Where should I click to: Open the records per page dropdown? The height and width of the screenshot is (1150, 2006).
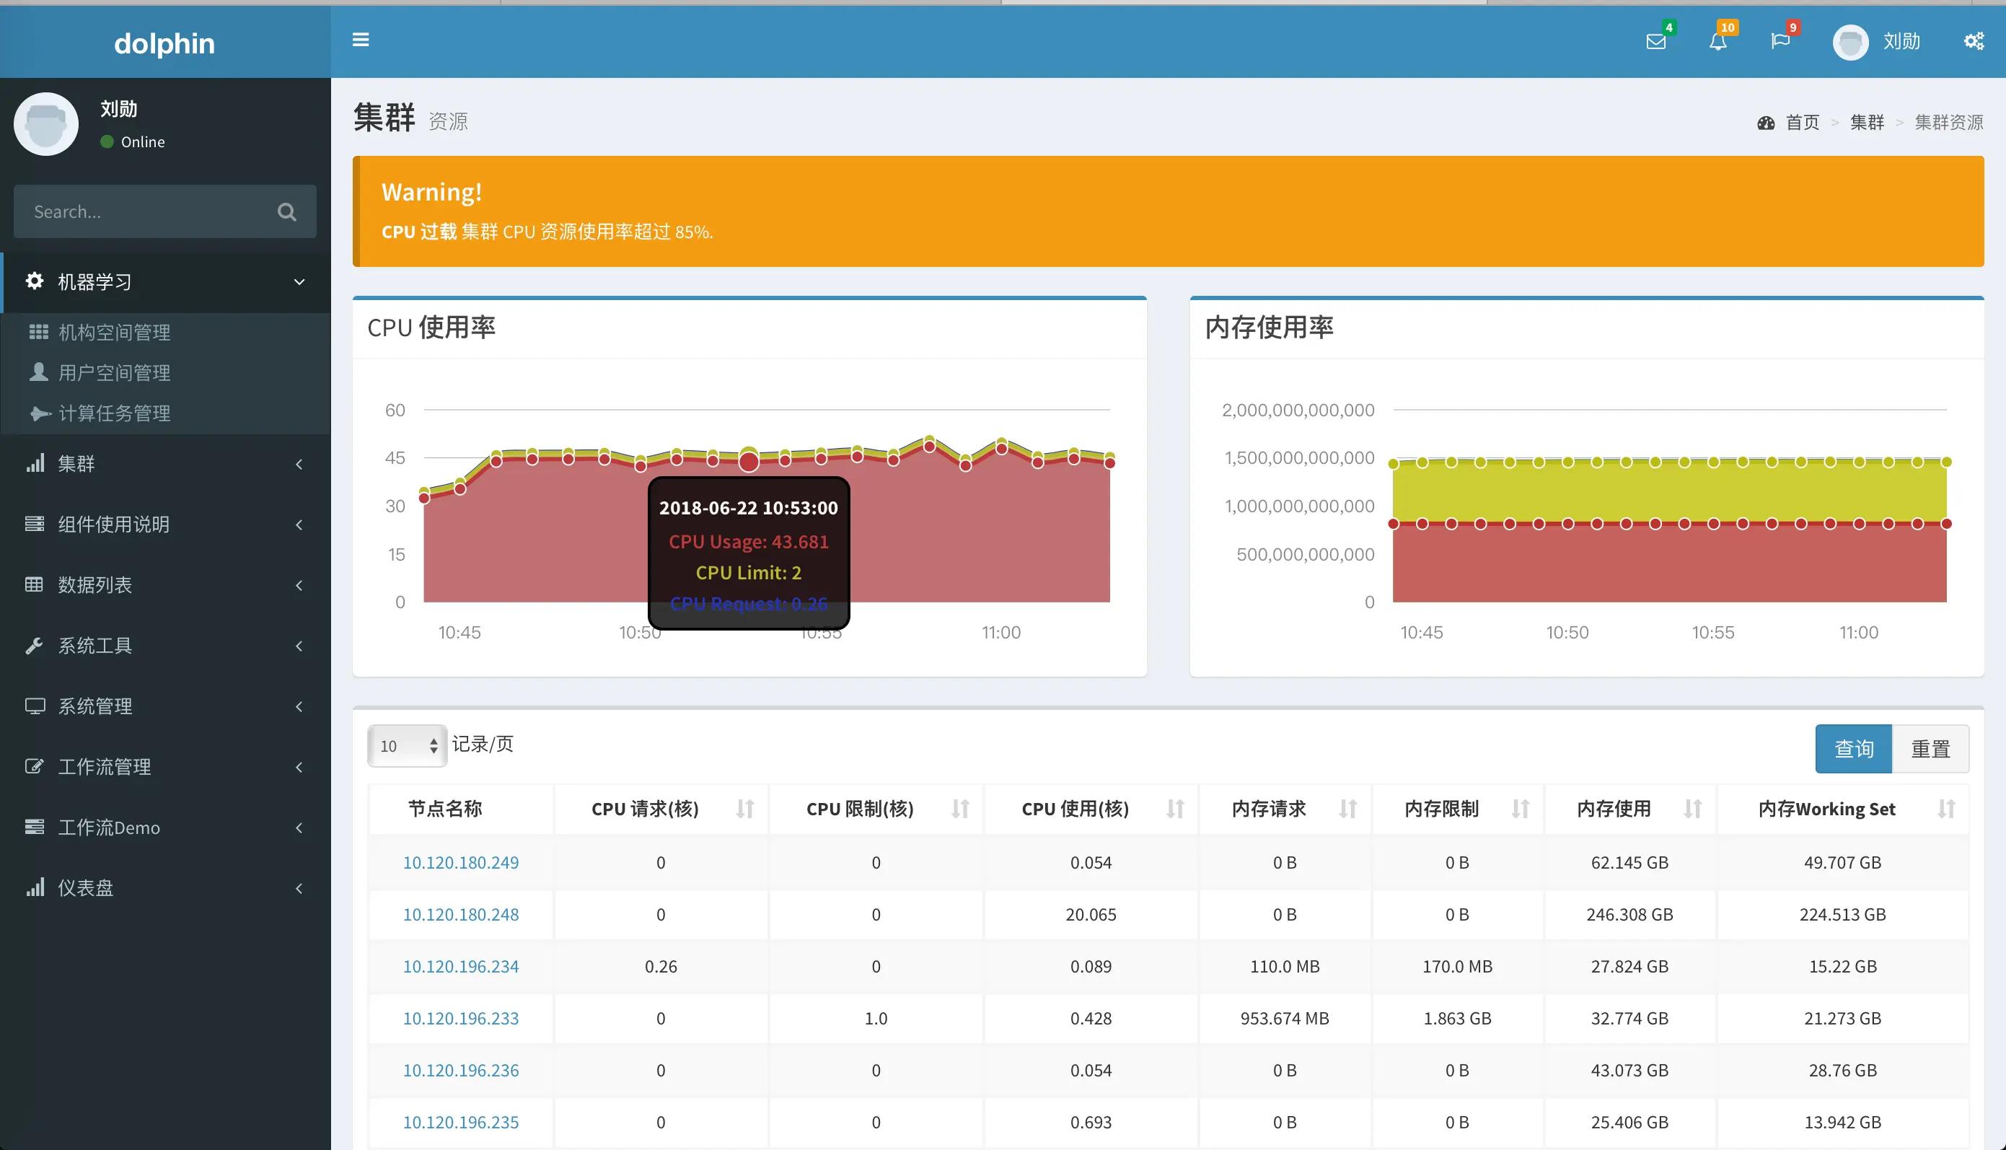point(407,745)
